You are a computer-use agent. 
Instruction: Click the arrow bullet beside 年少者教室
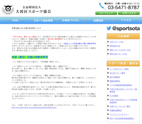click(x=108, y=96)
